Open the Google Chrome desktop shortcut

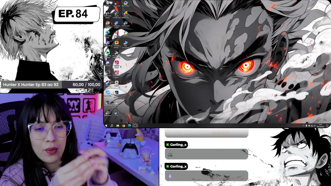click(108, 24)
